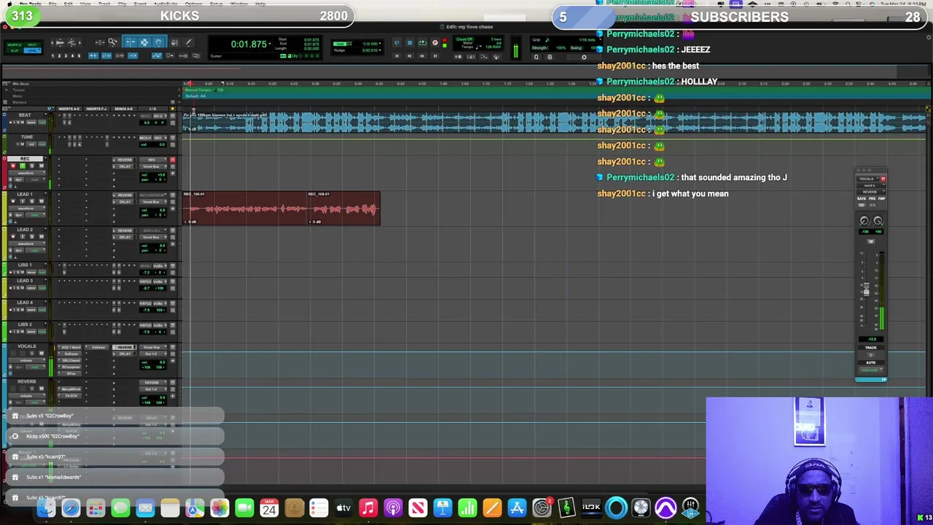Select zoom preset 1
Viewport: 933px width, 525px height.
[52, 56]
